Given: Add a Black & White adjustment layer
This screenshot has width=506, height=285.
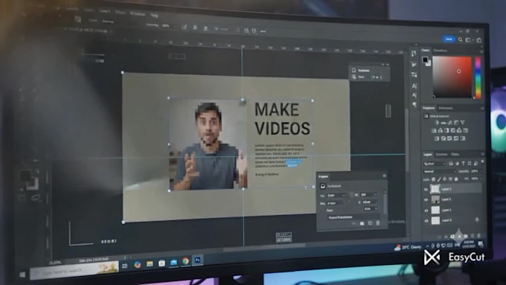Looking at the screenshot, I should pyautogui.click(x=446, y=131).
